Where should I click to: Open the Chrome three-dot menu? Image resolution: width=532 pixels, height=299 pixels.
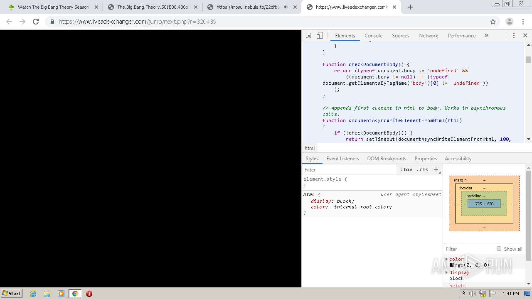point(523,22)
